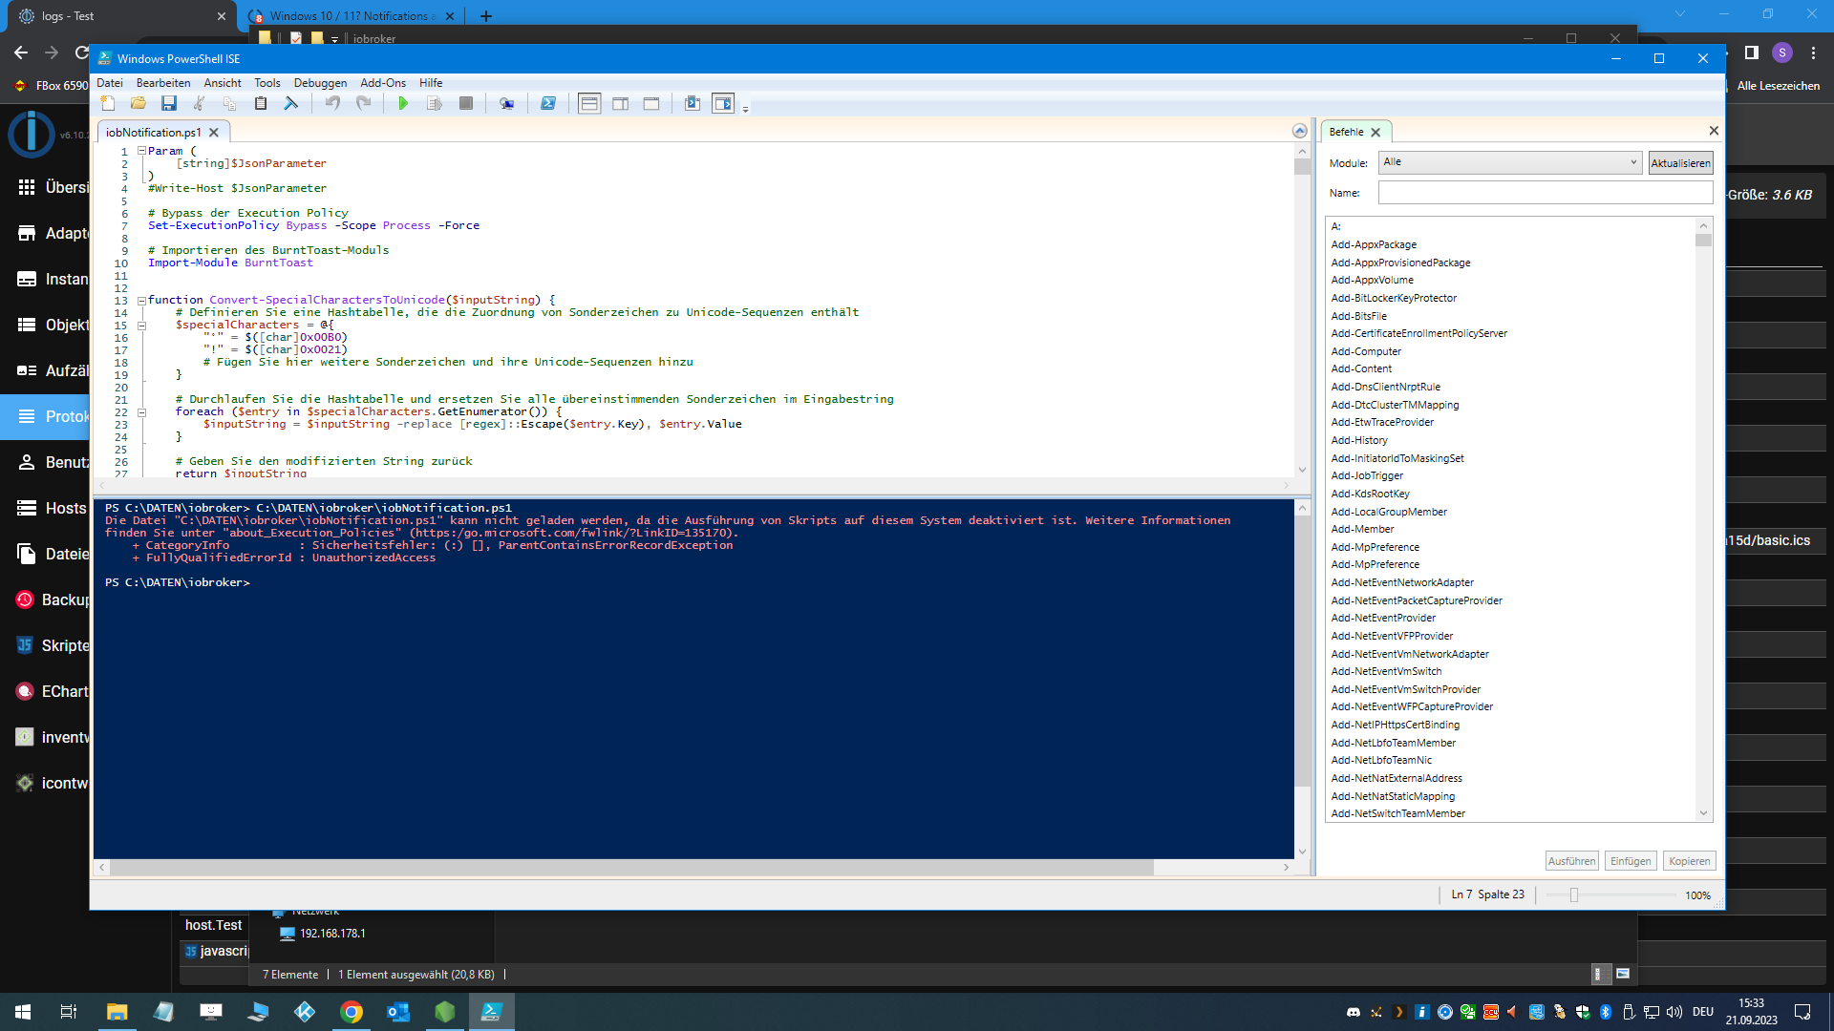The height and width of the screenshot is (1031, 1834).
Task: Select Add-AppxPackage in the command list
Action: 1374,245
